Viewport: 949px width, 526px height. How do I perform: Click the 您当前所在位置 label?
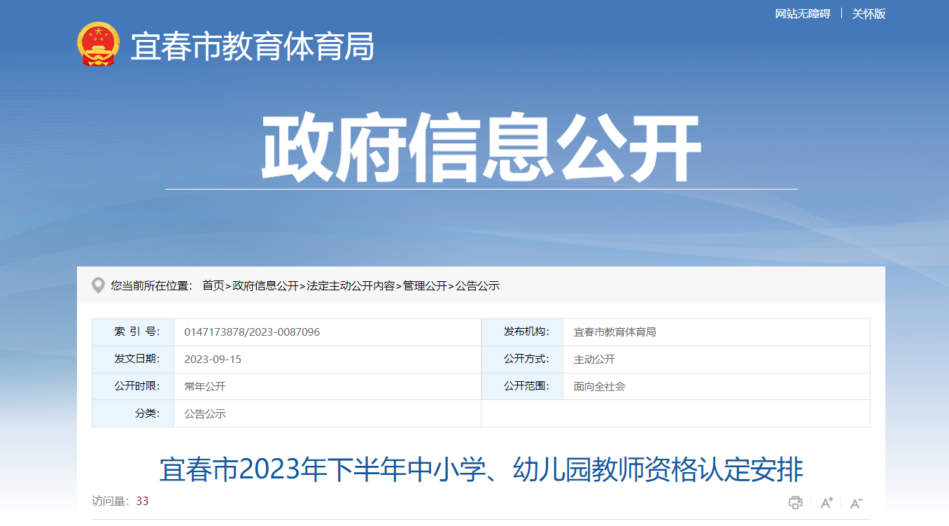(151, 285)
